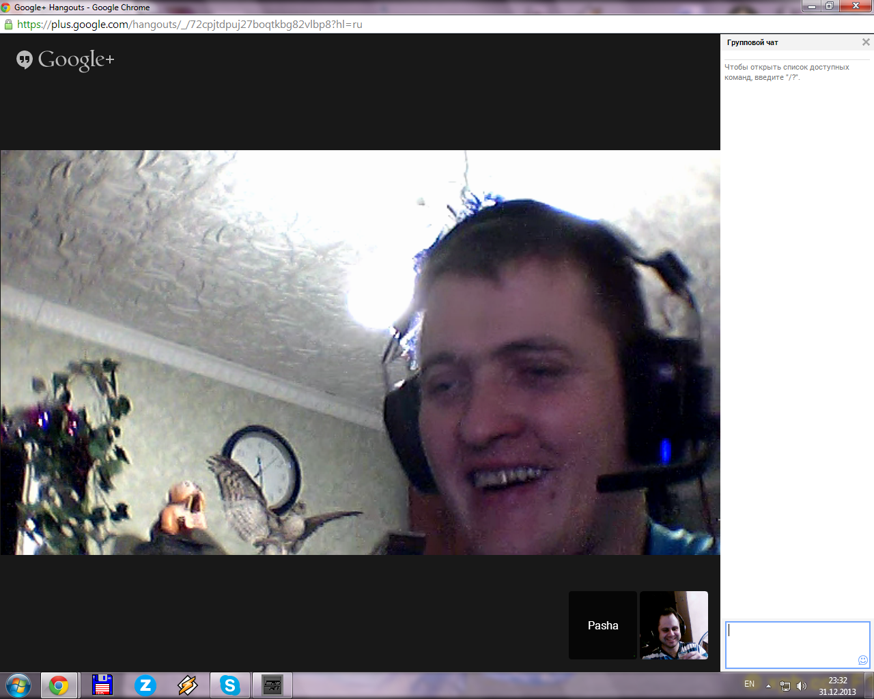Image resolution: width=874 pixels, height=699 pixels.
Task: Open the floppy disk app in taskbar
Action: (x=102, y=685)
